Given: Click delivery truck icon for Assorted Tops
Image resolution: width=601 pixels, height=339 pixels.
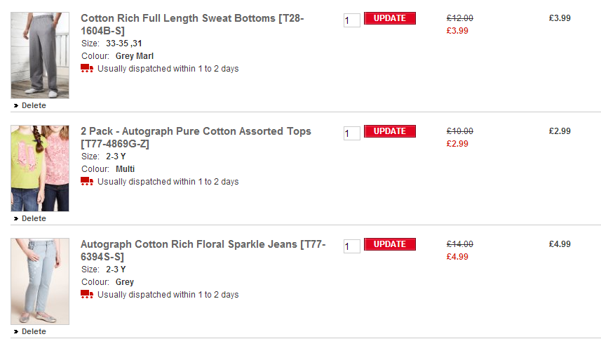Looking at the screenshot, I should pos(87,181).
